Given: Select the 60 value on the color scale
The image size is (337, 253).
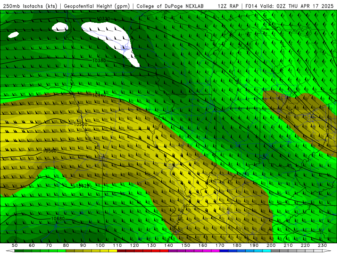Looking at the screenshot, I should click(32, 245).
